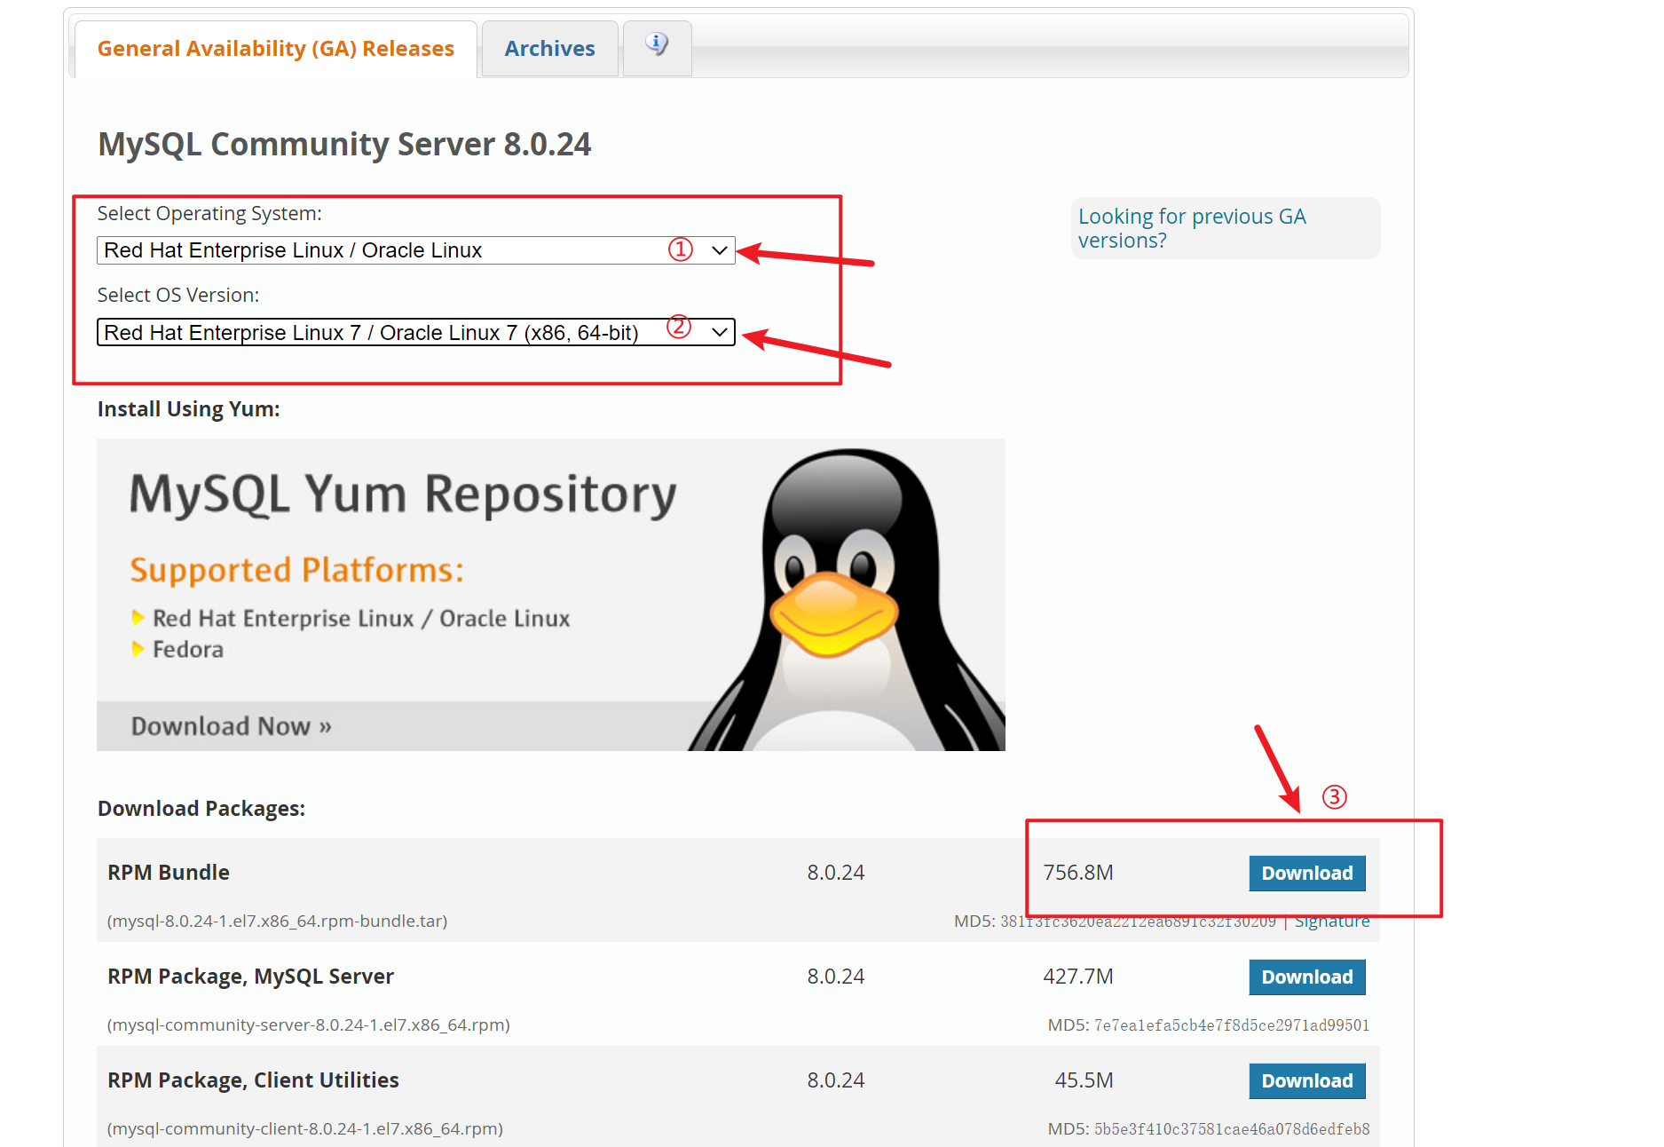
Task: Click the 'RPM Package, MySQL Server' title
Action: (250, 977)
